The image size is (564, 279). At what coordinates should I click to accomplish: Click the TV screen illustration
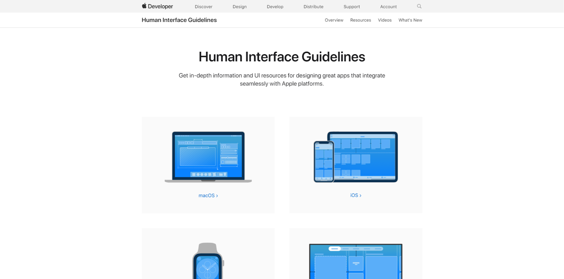(x=356, y=261)
